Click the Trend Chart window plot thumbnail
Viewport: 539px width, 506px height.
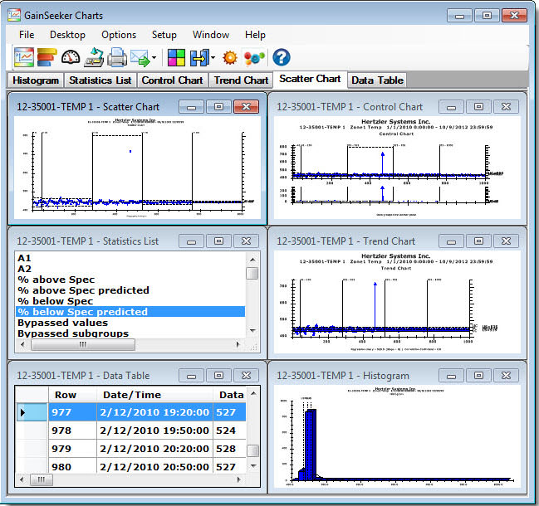click(388, 305)
